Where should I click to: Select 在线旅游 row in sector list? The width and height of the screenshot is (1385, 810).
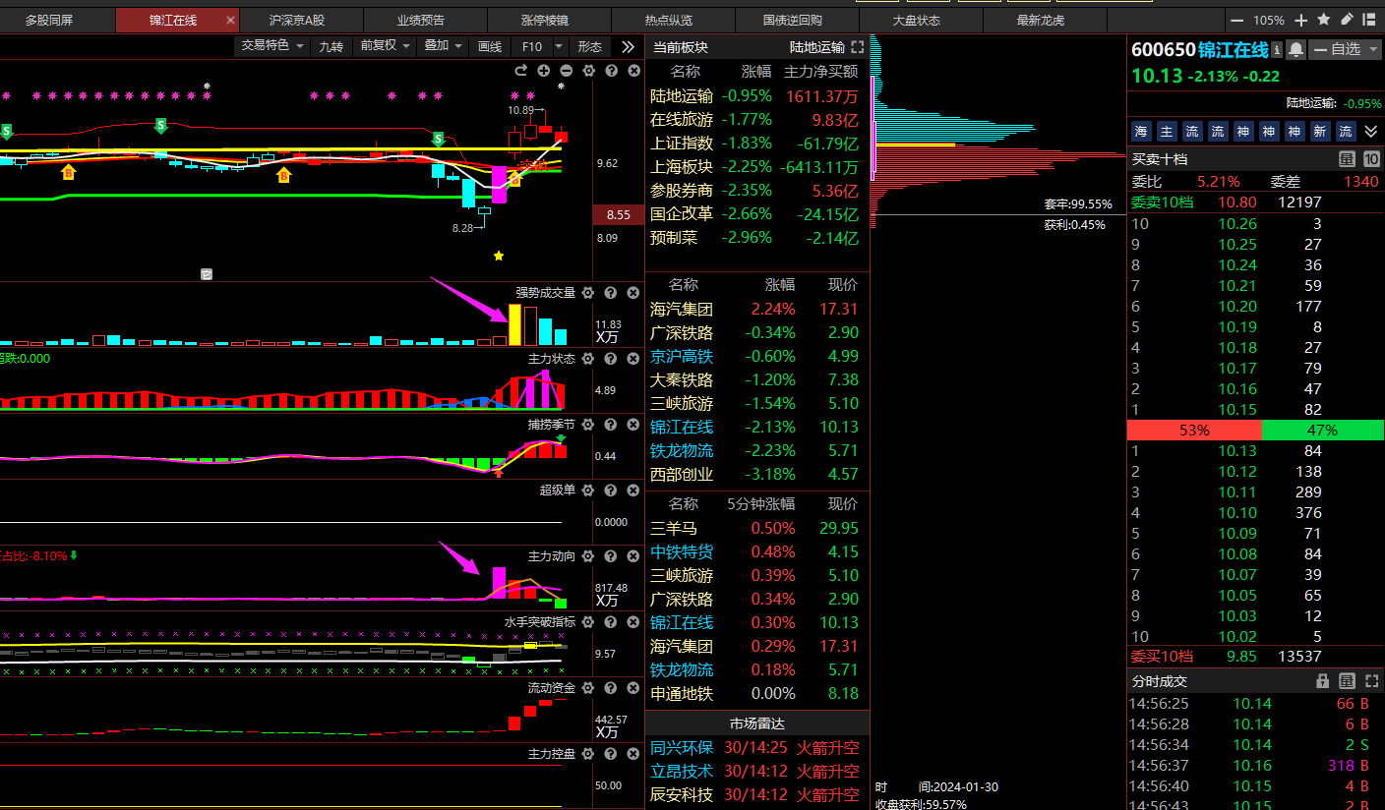point(756,120)
